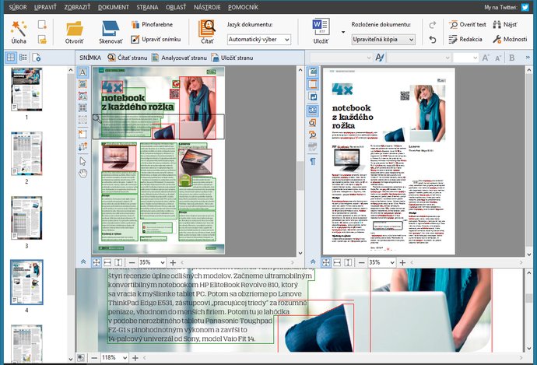Zoom in close-up pane with plus
This screenshot has height=365, width=537.
pyautogui.click(x=135, y=358)
